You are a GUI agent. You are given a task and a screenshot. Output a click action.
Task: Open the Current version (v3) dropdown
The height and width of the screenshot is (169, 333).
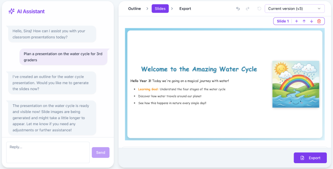click(x=294, y=9)
